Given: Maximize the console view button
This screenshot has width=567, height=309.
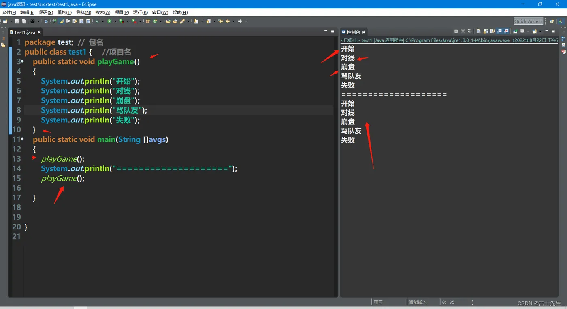Looking at the screenshot, I should [553, 31].
